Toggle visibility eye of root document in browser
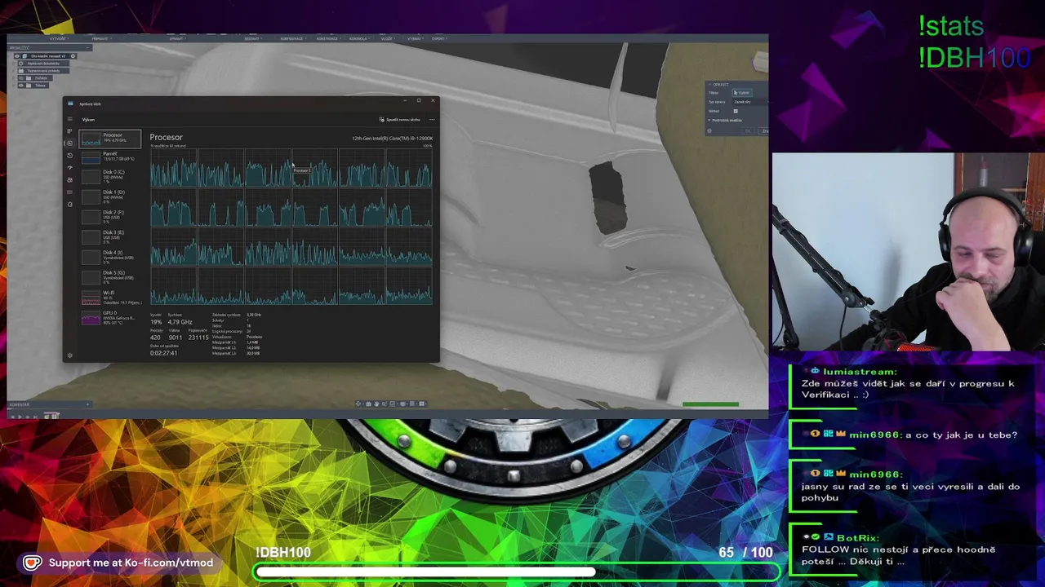The width and height of the screenshot is (1045, 587). [x=17, y=56]
